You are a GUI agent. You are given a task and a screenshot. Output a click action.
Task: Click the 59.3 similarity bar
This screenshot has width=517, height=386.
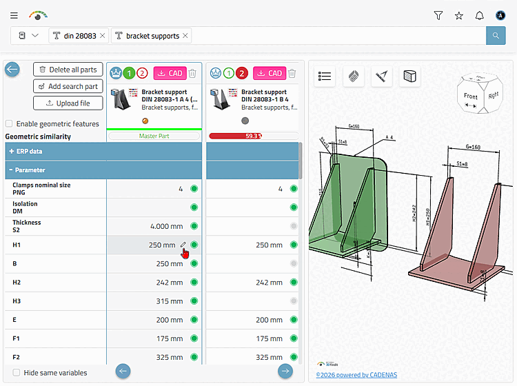pos(254,136)
